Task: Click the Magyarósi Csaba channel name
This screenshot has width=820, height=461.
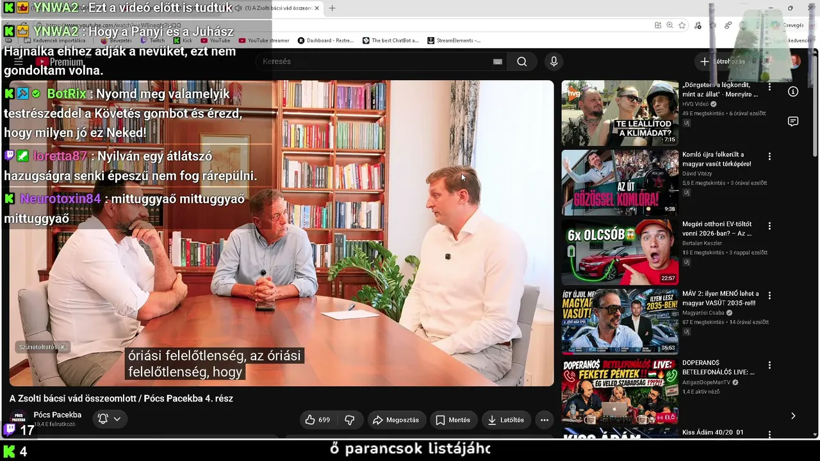Action: click(x=703, y=312)
